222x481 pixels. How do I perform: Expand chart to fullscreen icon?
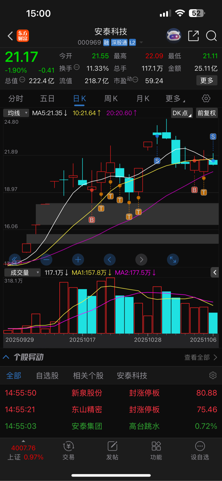coord(173,260)
